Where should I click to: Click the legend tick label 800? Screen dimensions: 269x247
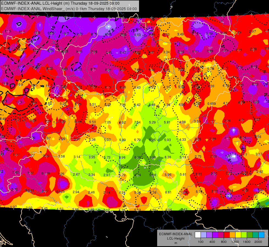(224, 242)
